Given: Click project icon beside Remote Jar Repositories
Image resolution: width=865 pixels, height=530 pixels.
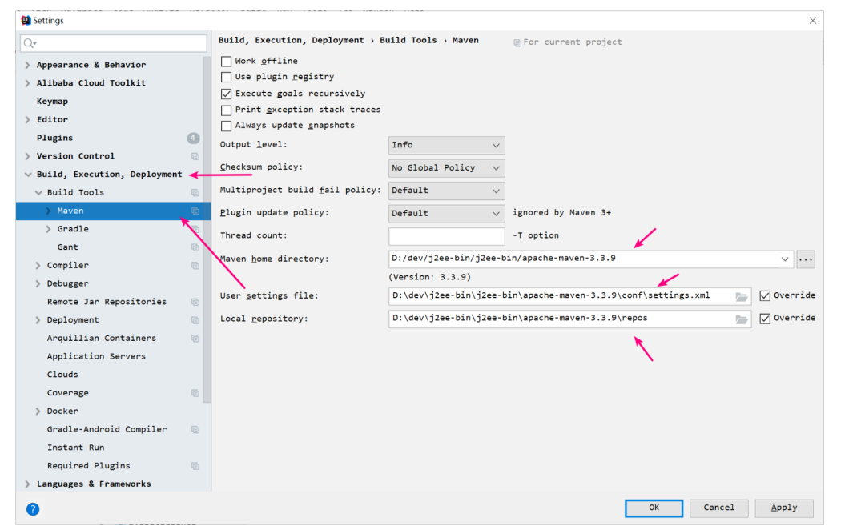Looking at the screenshot, I should point(195,302).
